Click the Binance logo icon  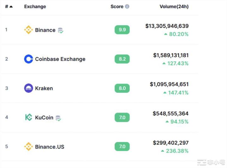[x=28, y=30]
